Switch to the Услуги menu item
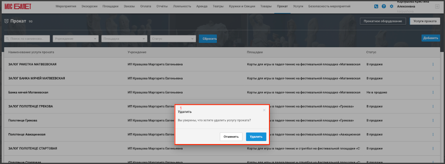The width and height of the screenshot is (445, 164). click(298, 6)
